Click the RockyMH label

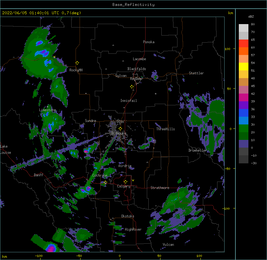click(x=76, y=70)
